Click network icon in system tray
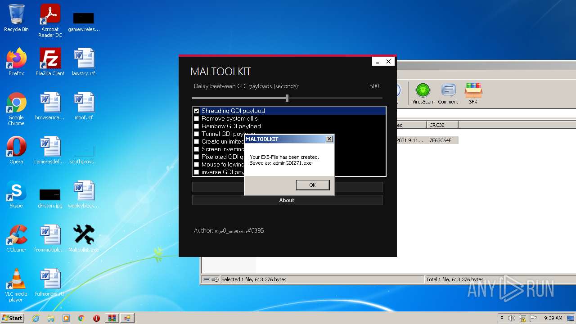Image resolution: width=576 pixels, height=324 pixels. 522,318
